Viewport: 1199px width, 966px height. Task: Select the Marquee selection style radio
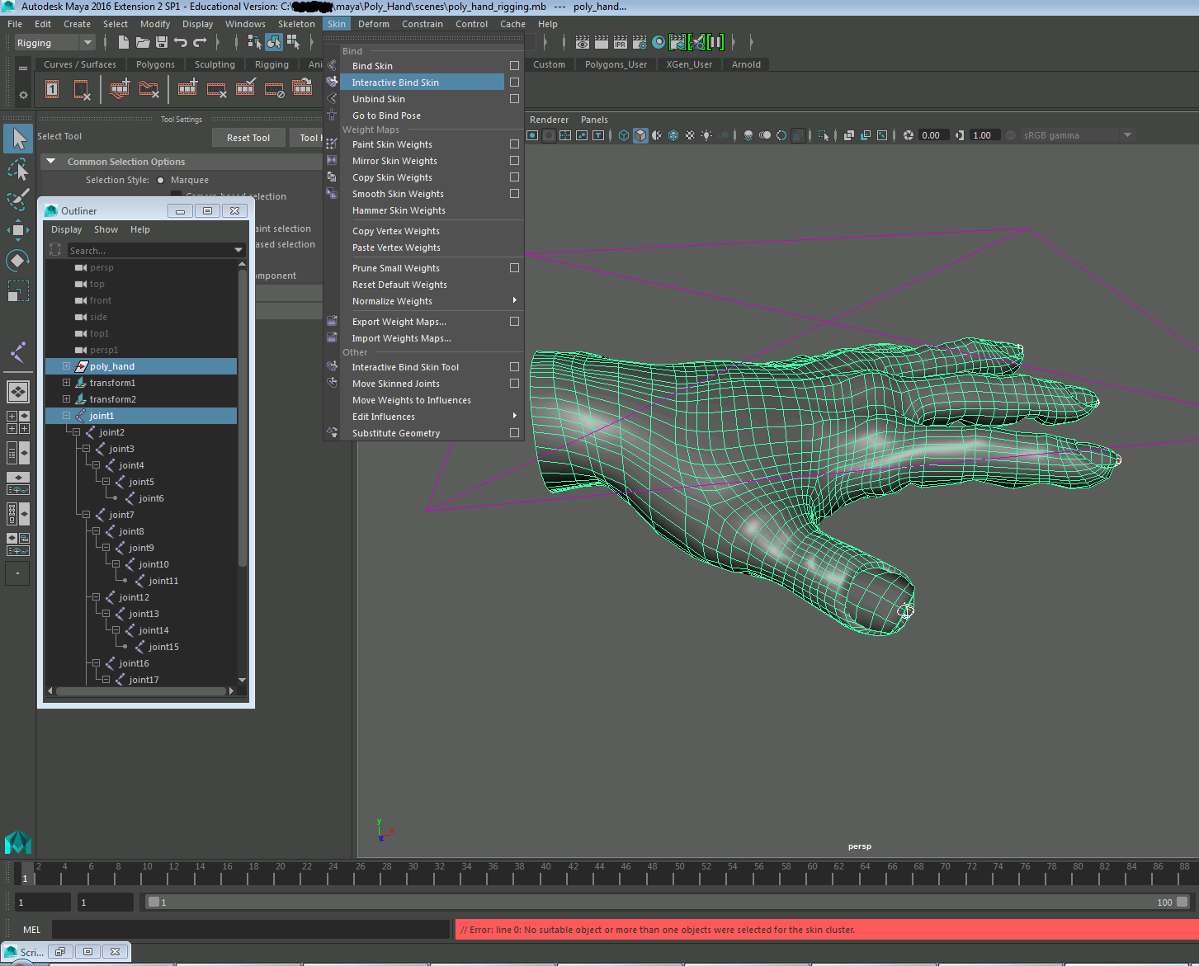pyautogui.click(x=161, y=180)
